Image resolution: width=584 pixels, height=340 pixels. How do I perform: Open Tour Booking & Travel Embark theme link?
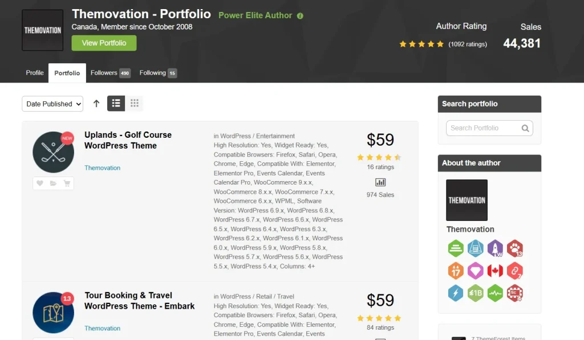click(x=139, y=301)
